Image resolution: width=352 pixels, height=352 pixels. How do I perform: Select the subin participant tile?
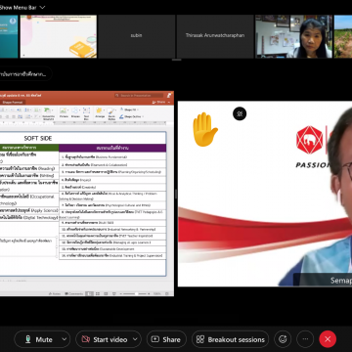(136, 36)
